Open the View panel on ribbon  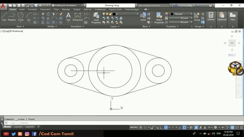coord(233,17)
